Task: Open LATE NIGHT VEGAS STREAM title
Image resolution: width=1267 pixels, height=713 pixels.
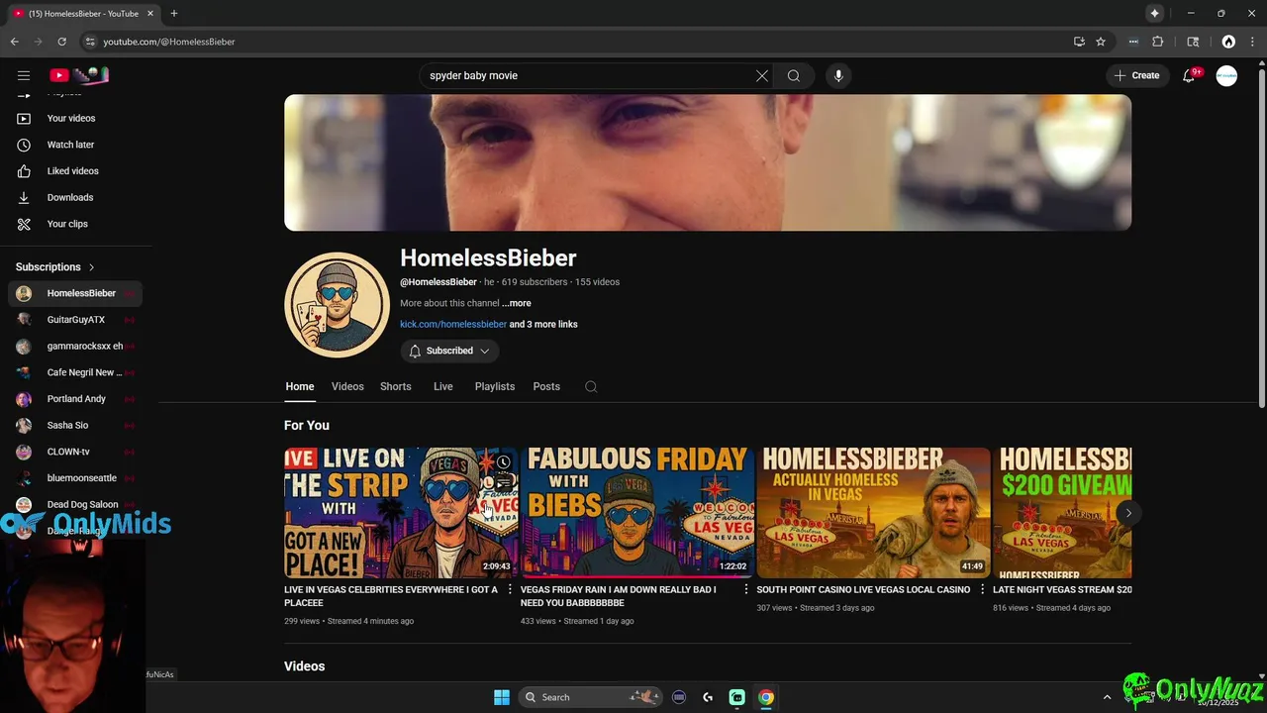Action: point(1062,589)
